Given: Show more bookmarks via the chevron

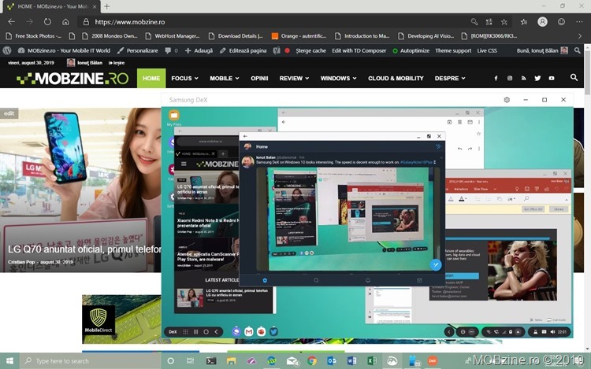Looking at the screenshot, I should pos(580,36).
